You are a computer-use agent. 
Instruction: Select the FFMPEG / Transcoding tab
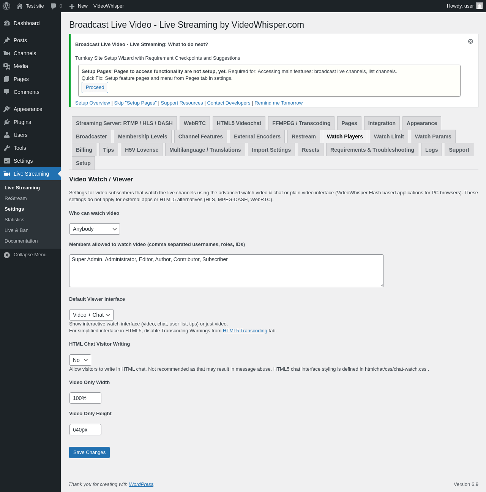301,123
